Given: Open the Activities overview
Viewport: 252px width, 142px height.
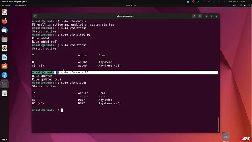Looking at the screenshot, I should pos(6,5).
